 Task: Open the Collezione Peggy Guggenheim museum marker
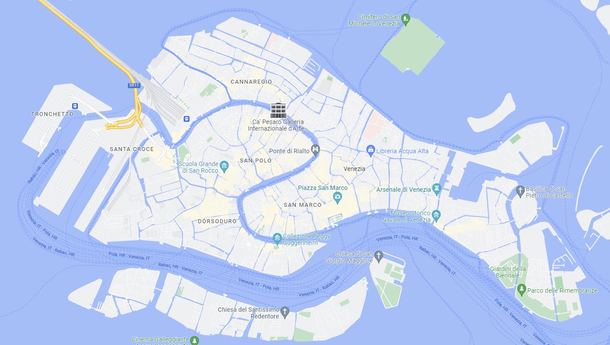277,239
